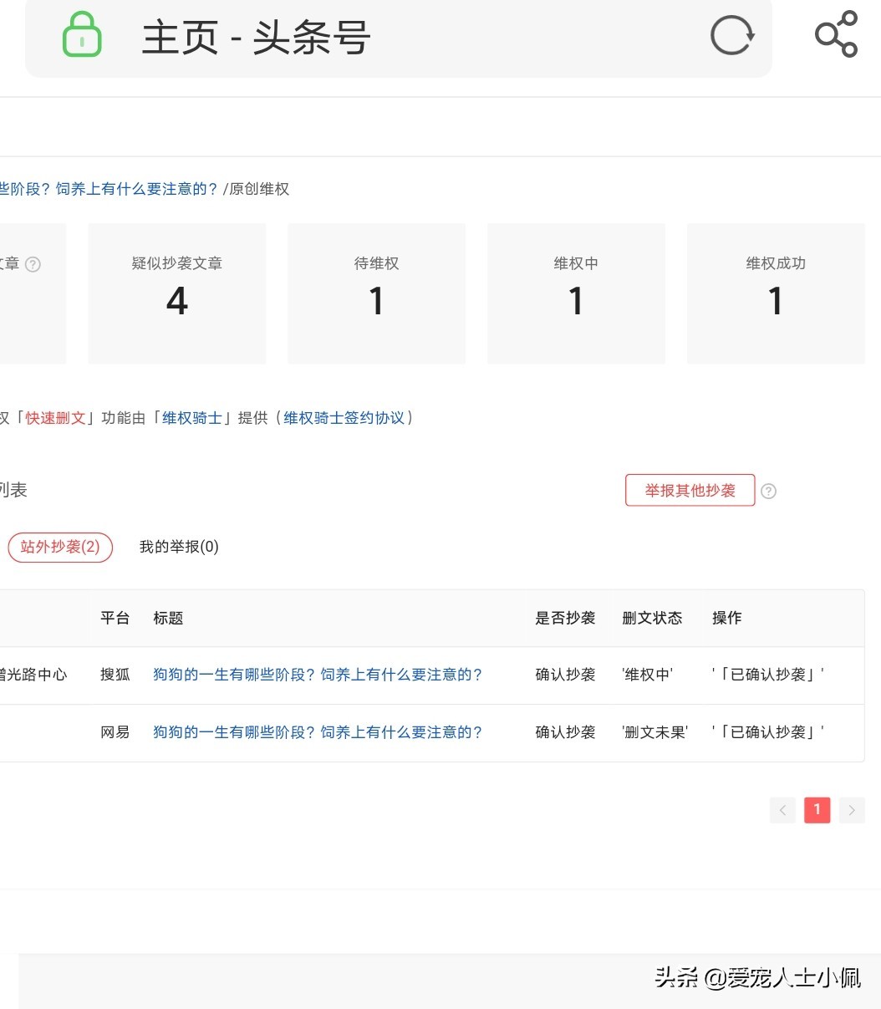
Task: Click the 维权成功 statistics card showing 1
Action: coord(776,293)
